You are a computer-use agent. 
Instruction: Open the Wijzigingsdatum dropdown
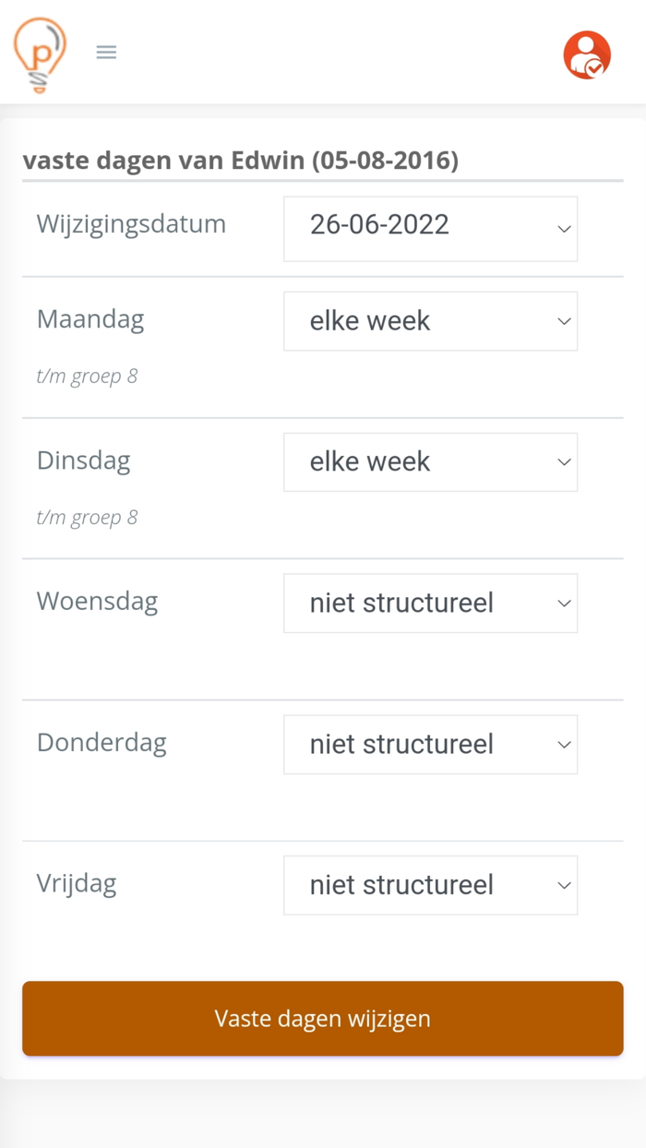tap(430, 229)
